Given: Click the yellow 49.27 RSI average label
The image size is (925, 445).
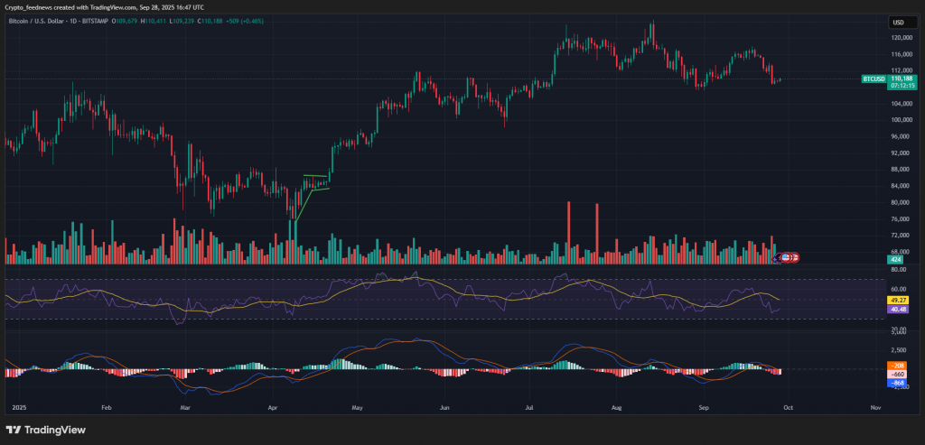Looking at the screenshot, I should click(898, 299).
